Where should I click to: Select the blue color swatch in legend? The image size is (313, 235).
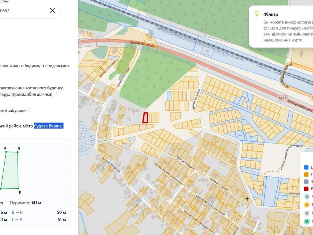306,167
